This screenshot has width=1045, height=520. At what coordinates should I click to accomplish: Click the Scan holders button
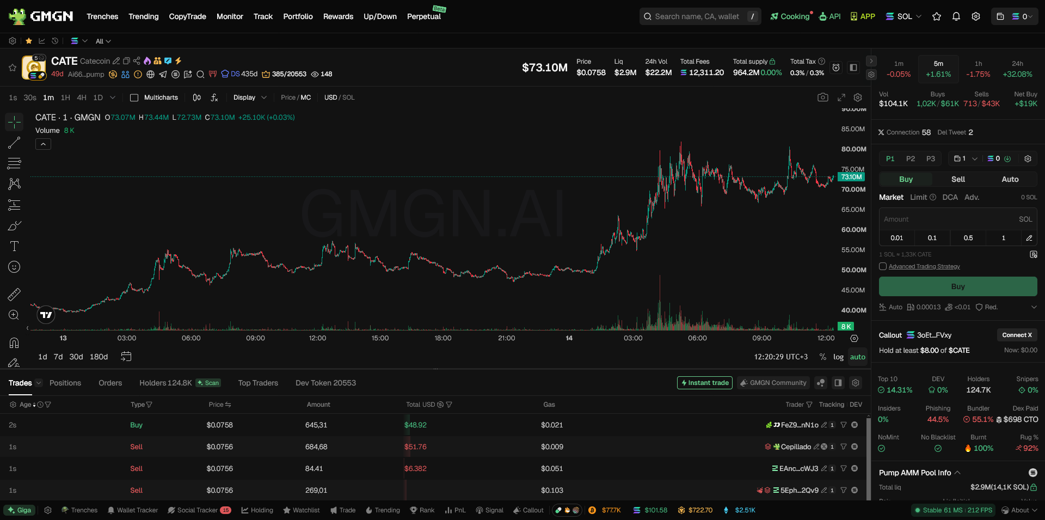point(208,383)
